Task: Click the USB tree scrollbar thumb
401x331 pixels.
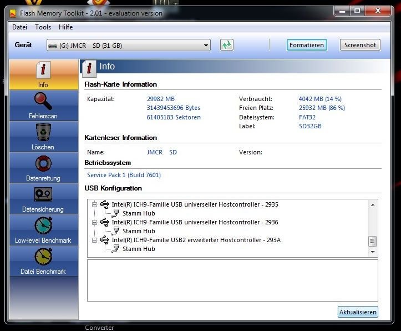Action: 373,241
